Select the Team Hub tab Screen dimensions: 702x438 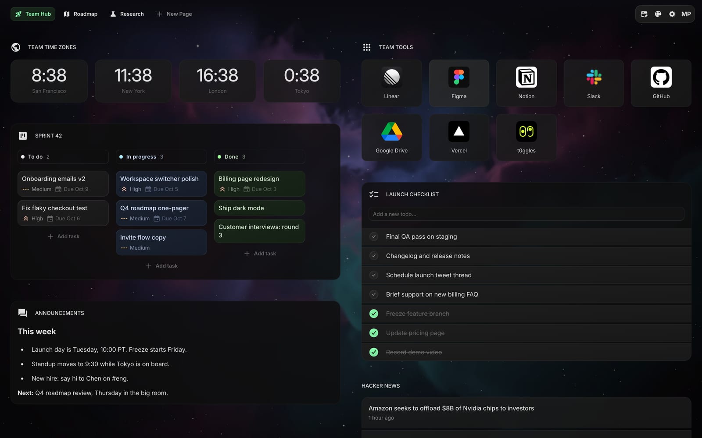[x=33, y=14]
